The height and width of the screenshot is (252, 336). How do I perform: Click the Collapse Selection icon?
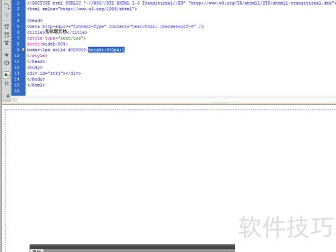[7, 35]
